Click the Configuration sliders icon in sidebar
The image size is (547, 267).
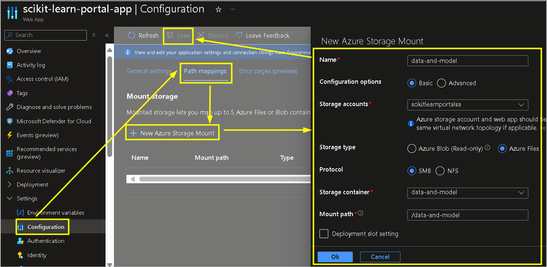(20, 227)
